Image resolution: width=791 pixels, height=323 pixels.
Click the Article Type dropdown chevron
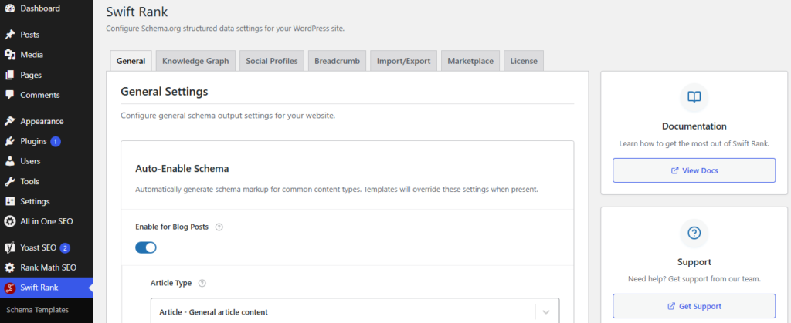pyautogui.click(x=546, y=312)
